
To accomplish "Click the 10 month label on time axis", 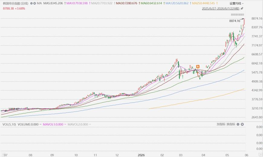I will (x=76, y=155).
